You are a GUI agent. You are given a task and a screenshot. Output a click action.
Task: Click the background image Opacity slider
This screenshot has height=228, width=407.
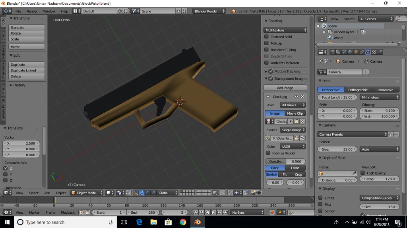[285, 161]
